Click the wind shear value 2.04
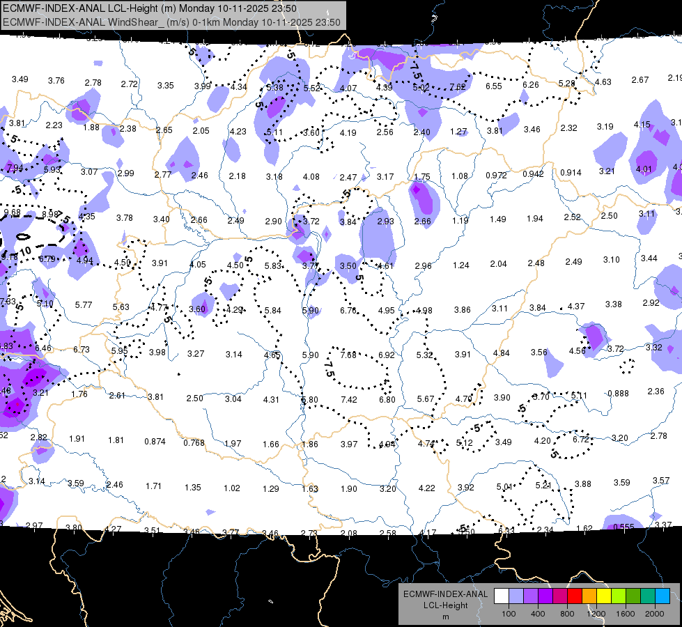 click(499, 263)
